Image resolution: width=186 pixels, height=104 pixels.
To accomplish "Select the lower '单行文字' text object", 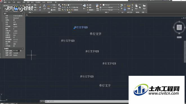I will (x=105, y=85).
